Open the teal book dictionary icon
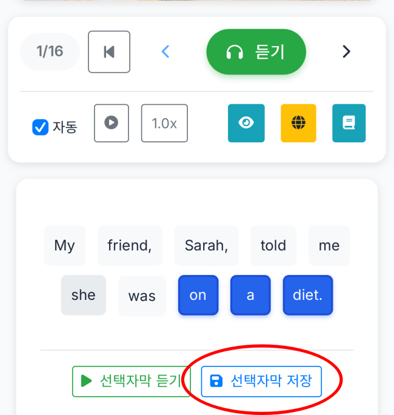 [349, 123]
